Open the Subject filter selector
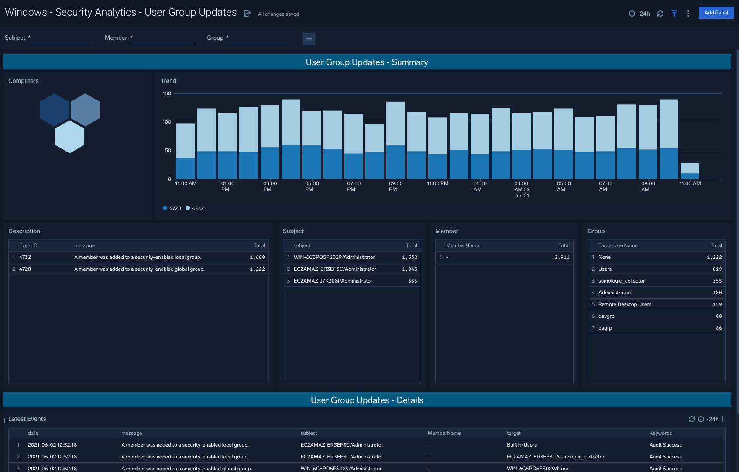 pyautogui.click(x=60, y=39)
